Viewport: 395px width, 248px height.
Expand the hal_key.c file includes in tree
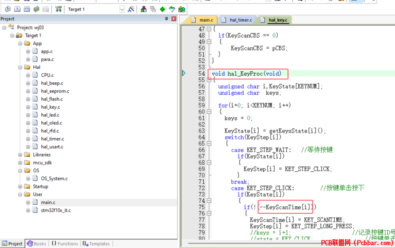coord(28,107)
